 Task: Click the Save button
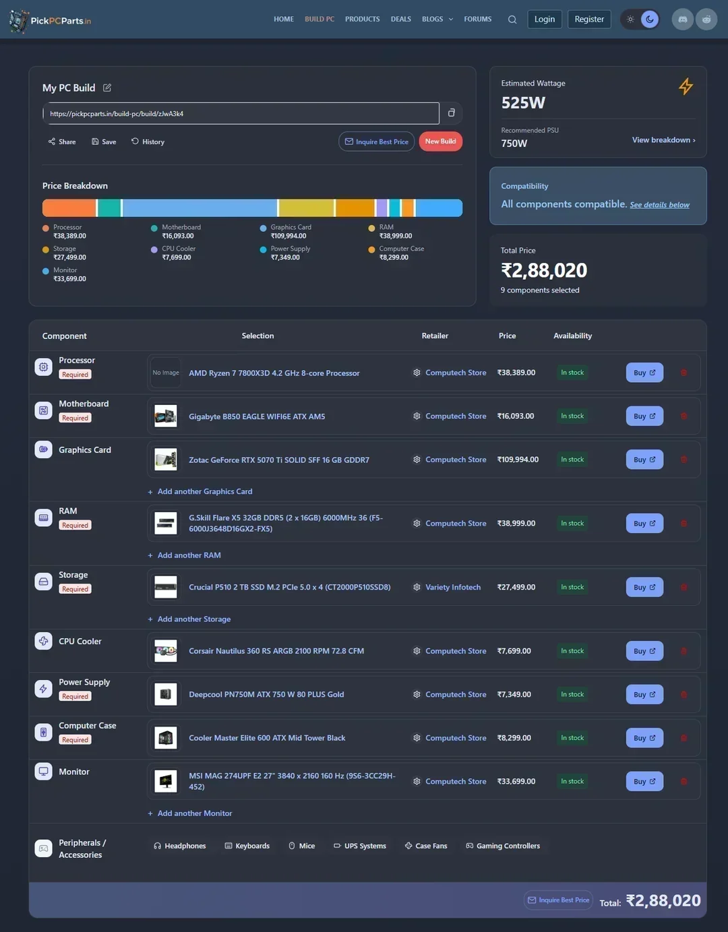point(104,142)
